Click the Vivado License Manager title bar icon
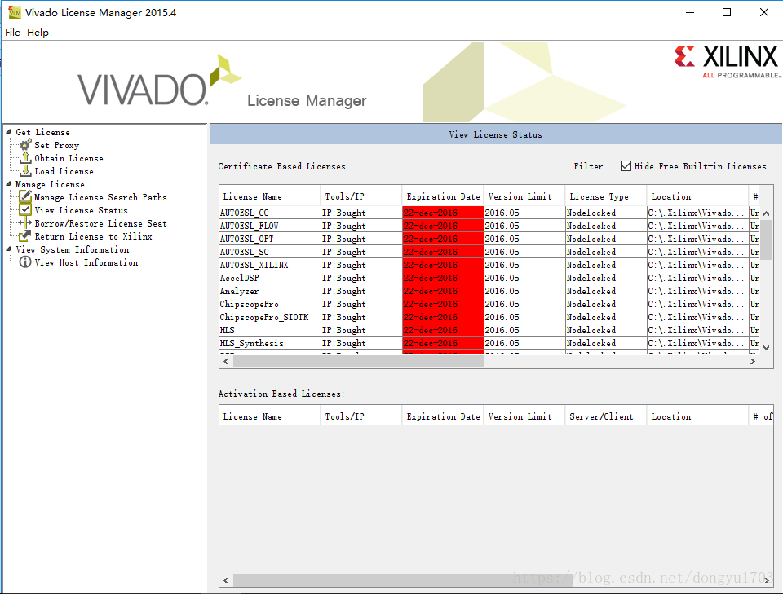The width and height of the screenshot is (783, 594). pyautogui.click(x=15, y=12)
